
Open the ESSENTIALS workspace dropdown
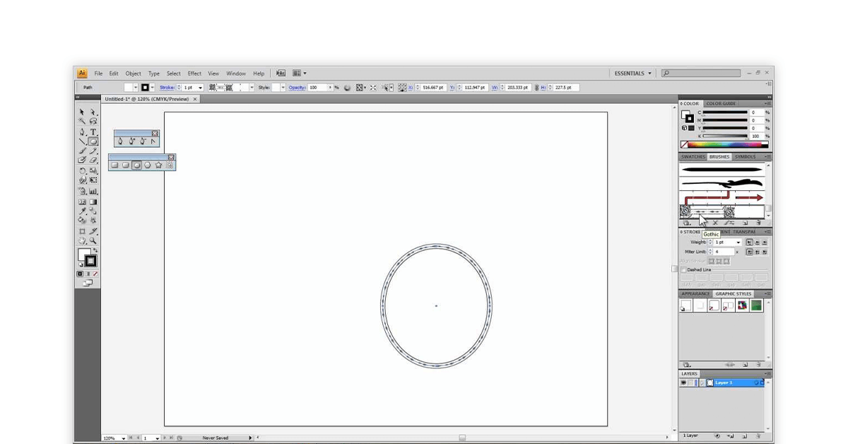pos(632,73)
